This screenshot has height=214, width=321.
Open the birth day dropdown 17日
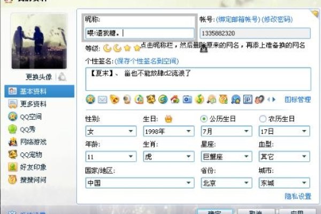click(x=285, y=131)
